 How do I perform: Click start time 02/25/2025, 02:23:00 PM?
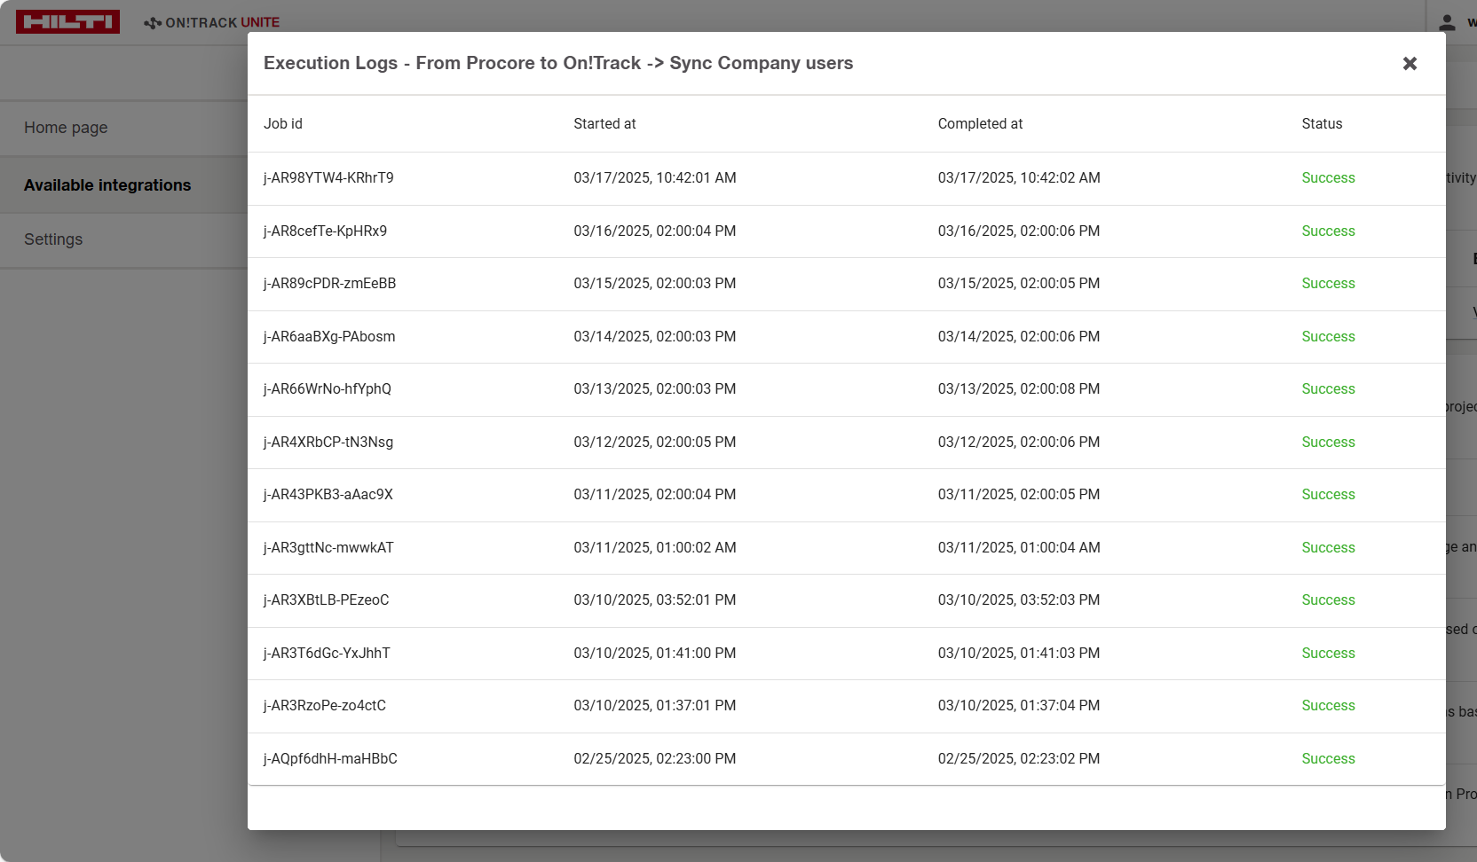pyautogui.click(x=655, y=759)
